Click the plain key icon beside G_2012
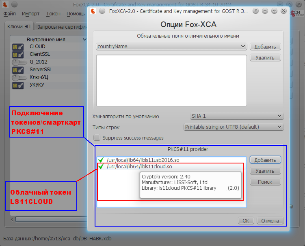The height and width of the screenshot is (246, 305). coord(19,62)
